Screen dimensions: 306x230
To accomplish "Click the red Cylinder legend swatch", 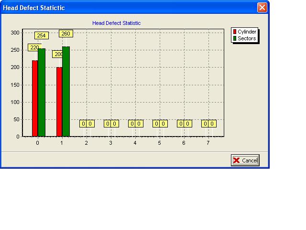I will point(235,32).
